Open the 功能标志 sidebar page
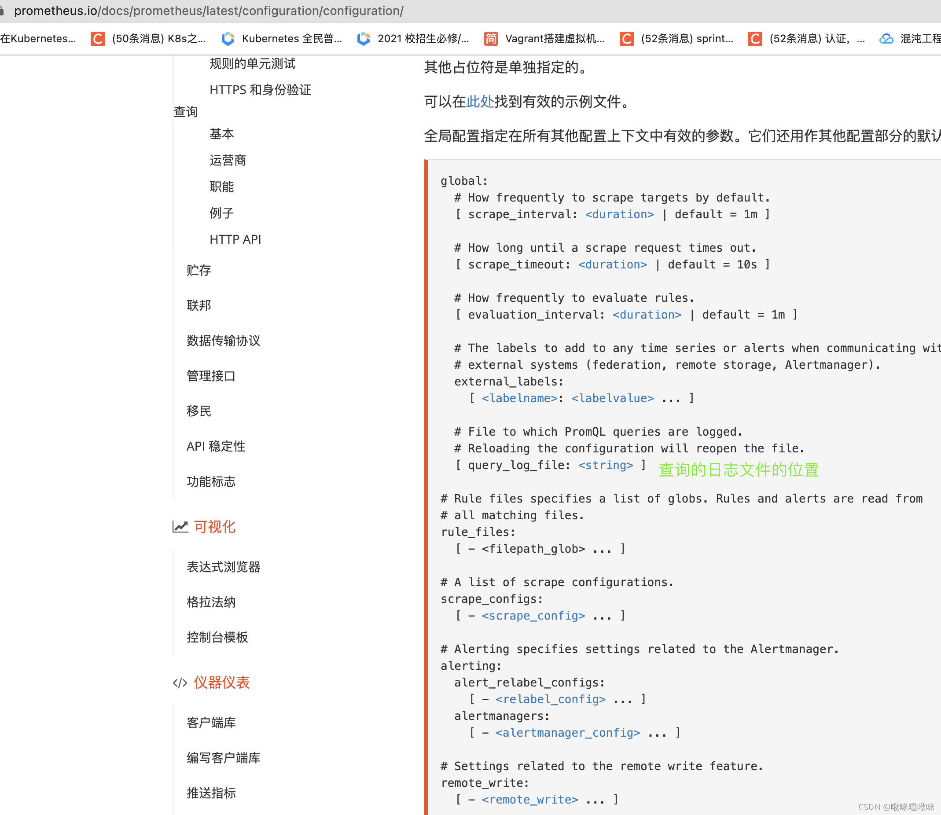941x815 pixels. [211, 481]
